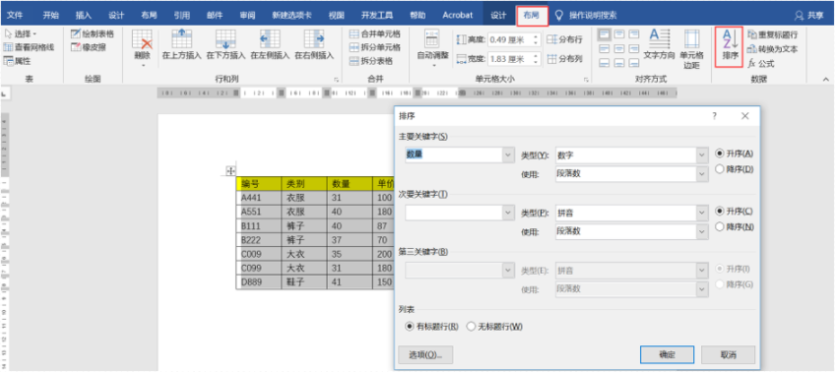Image resolution: width=835 pixels, height=372 pixels.
Task: Expand the 删除 dropdown arrow
Action: [143, 65]
